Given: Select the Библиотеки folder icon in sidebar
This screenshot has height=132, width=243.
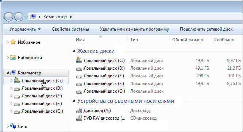Looking at the screenshot, I should pos(13,58).
